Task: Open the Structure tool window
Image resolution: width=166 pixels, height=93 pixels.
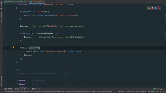Action: (x=1, y=17)
